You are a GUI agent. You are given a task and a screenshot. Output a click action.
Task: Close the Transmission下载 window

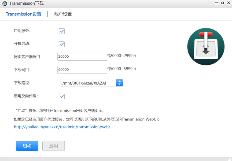pyautogui.click(x=228, y=3)
